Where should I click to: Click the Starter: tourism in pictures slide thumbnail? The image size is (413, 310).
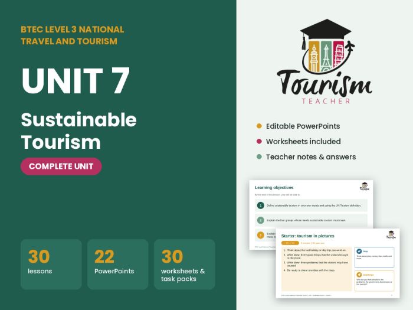(337, 263)
